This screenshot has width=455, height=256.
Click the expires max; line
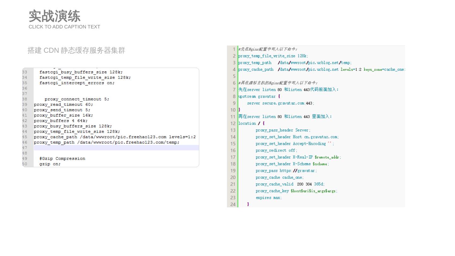pyautogui.click(x=269, y=198)
